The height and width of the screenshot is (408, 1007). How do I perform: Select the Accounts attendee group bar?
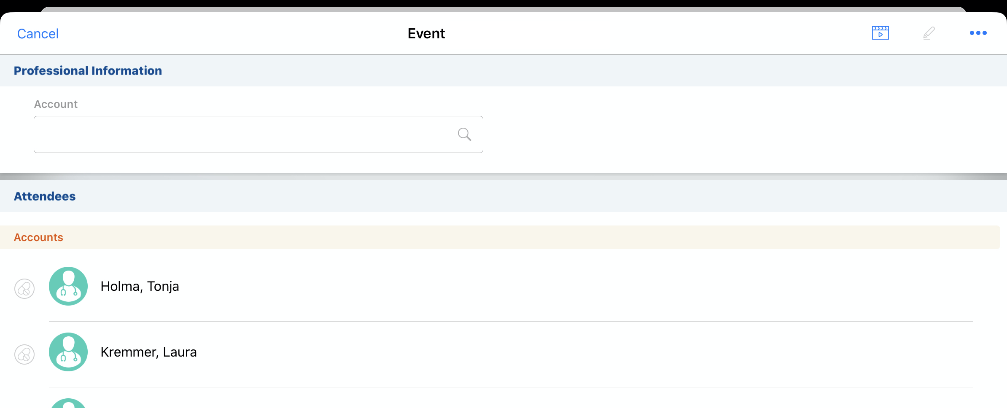tap(500, 237)
